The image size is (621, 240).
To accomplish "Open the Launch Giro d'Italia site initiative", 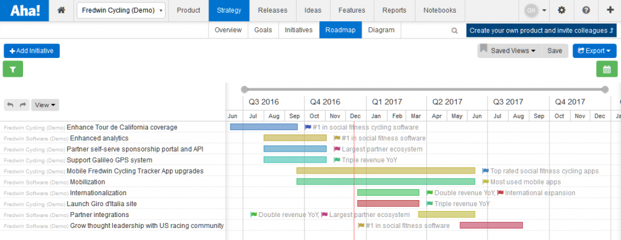I will (x=102, y=204).
